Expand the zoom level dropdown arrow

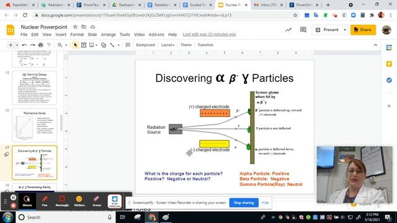click(x=66, y=45)
